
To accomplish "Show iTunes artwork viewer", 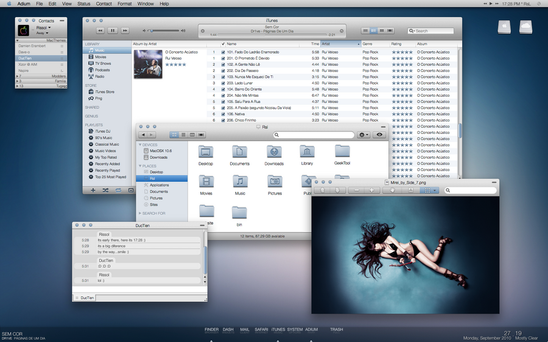I will (131, 190).
